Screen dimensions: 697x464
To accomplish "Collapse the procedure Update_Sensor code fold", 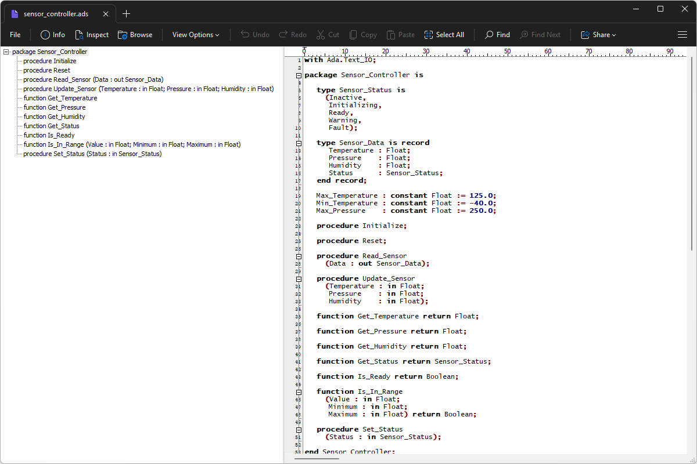I will click(299, 279).
